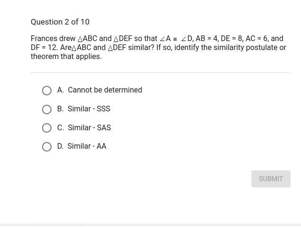Click the "Similar - SAS" answer text
This screenshot has width=301, height=227.
tap(89, 128)
